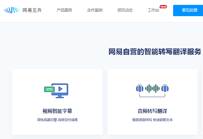Screen dimensions: 203x139
Task: Open the 产品服务 menu
Action: coord(64,10)
